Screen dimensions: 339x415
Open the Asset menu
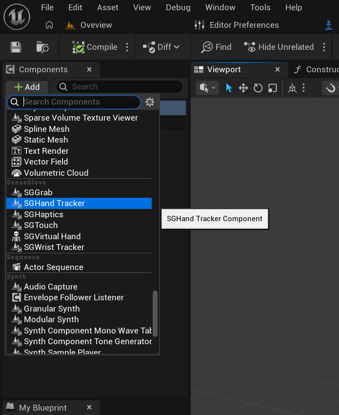(108, 7)
